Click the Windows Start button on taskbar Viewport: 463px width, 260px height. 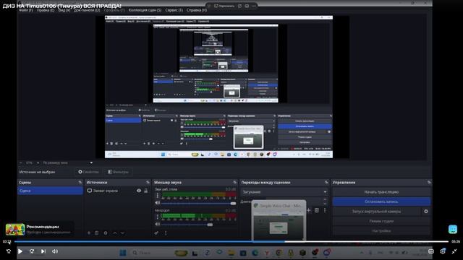pyautogui.click(x=123, y=253)
